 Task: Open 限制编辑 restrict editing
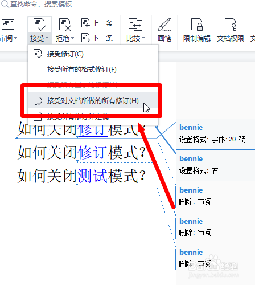click(x=197, y=30)
